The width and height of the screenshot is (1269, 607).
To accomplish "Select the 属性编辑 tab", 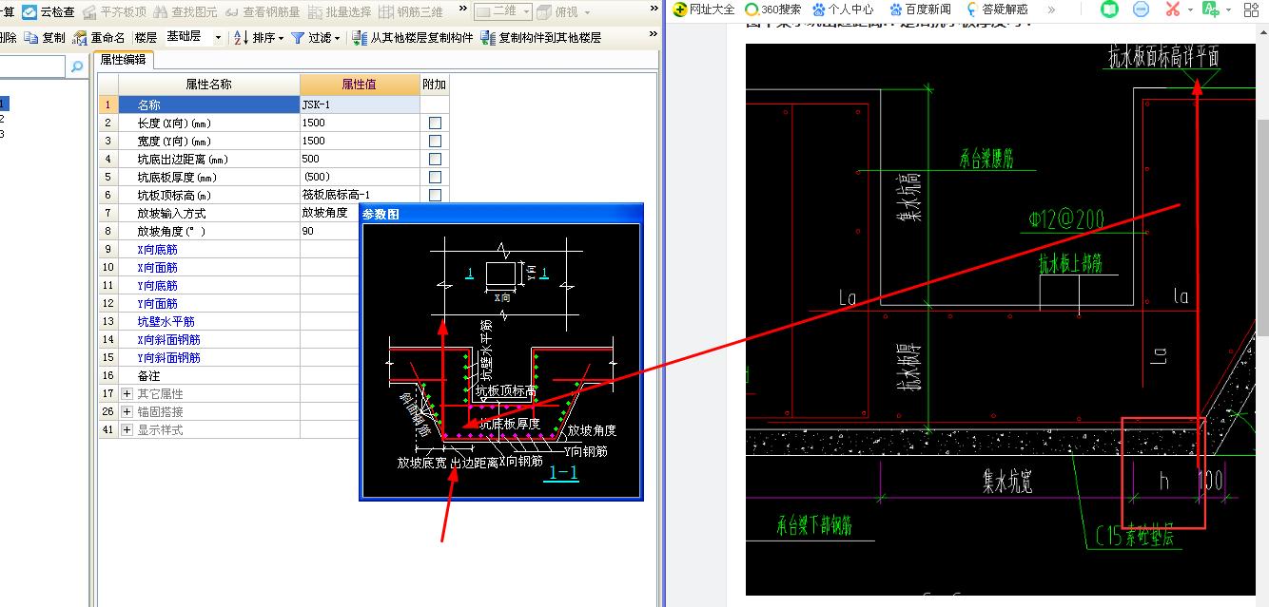I will coord(124,59).
